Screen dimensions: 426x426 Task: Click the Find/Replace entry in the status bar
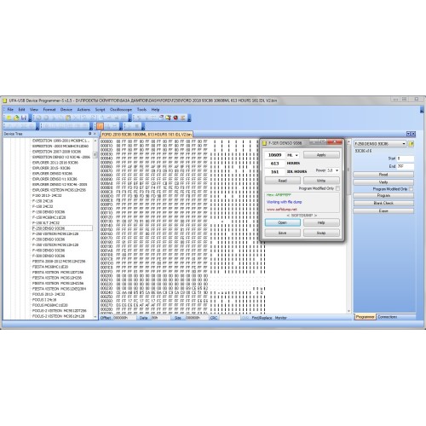point(262,318)
